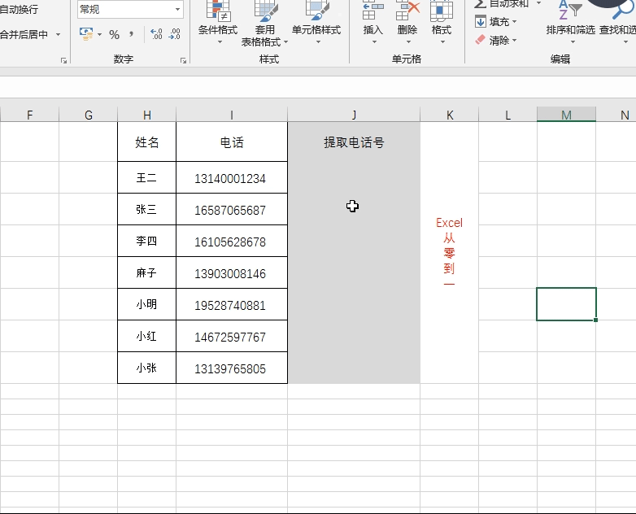Select phone cell 13140001234
Screen dimensions: 636x514
pos(232,177)
